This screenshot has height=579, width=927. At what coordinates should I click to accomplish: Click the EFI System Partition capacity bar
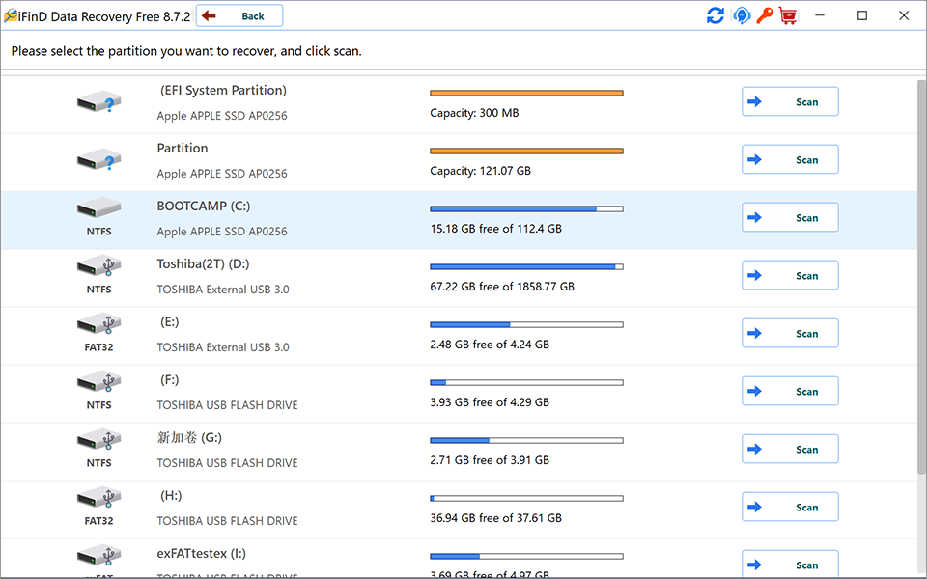click(527, 93)
